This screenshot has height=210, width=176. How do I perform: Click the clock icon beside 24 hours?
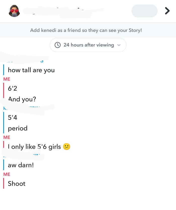(x=58, y=45)
